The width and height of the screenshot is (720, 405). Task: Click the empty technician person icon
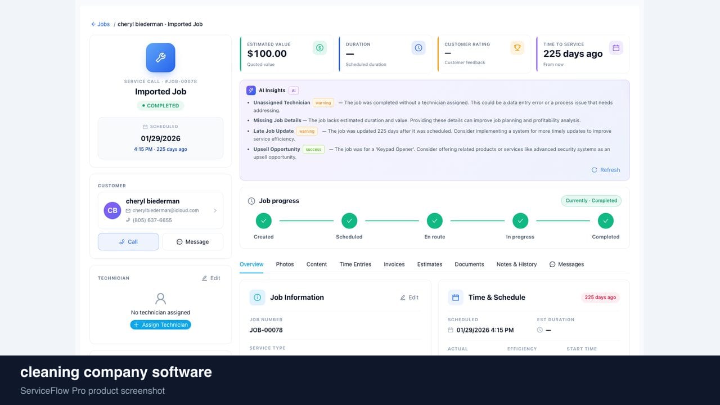(160, 298)
